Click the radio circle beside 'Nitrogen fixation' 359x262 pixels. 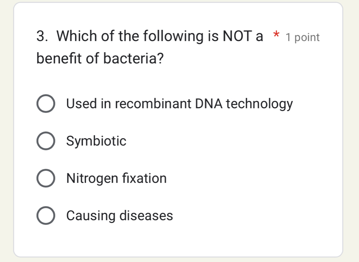pos(45,178)
